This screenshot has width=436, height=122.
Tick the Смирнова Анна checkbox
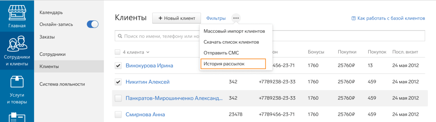click(x=118, y=115)
